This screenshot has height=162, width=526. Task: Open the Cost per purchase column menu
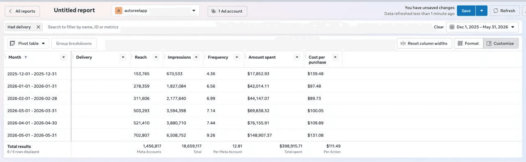tap(335, 57)
